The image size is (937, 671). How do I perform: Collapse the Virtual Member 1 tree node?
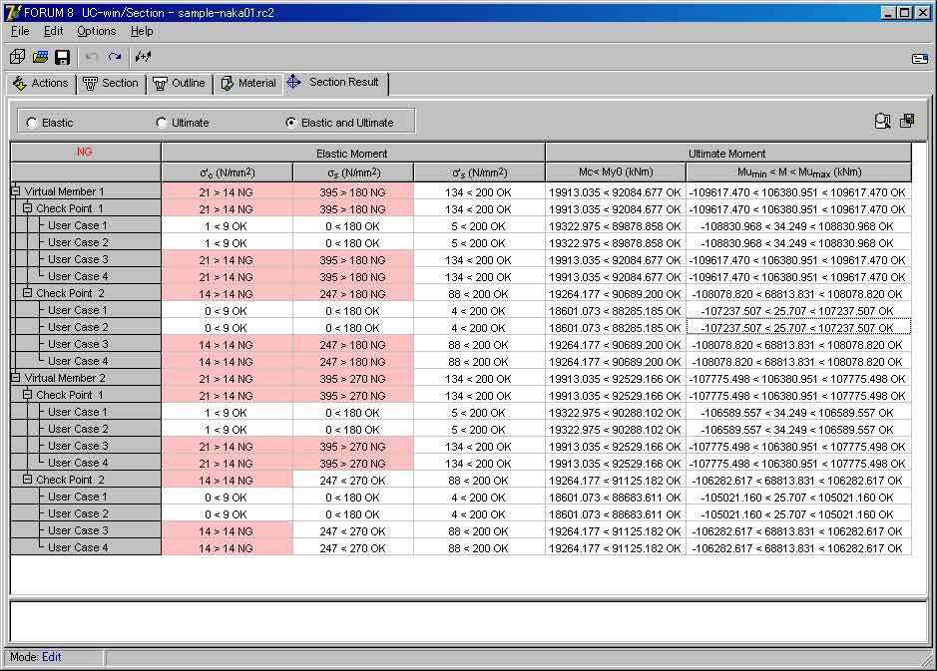pos(16,191)
